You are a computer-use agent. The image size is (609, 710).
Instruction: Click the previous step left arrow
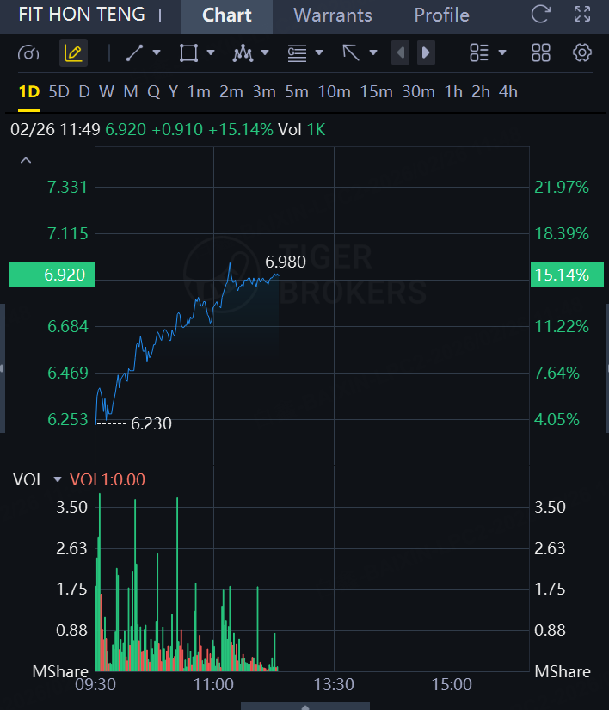point(401,53)
